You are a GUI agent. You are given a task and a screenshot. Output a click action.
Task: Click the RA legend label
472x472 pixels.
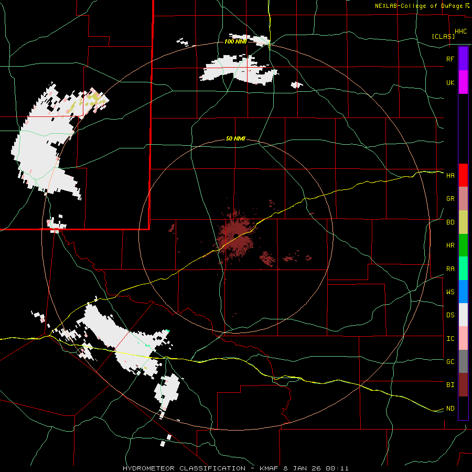pos(450,269)
